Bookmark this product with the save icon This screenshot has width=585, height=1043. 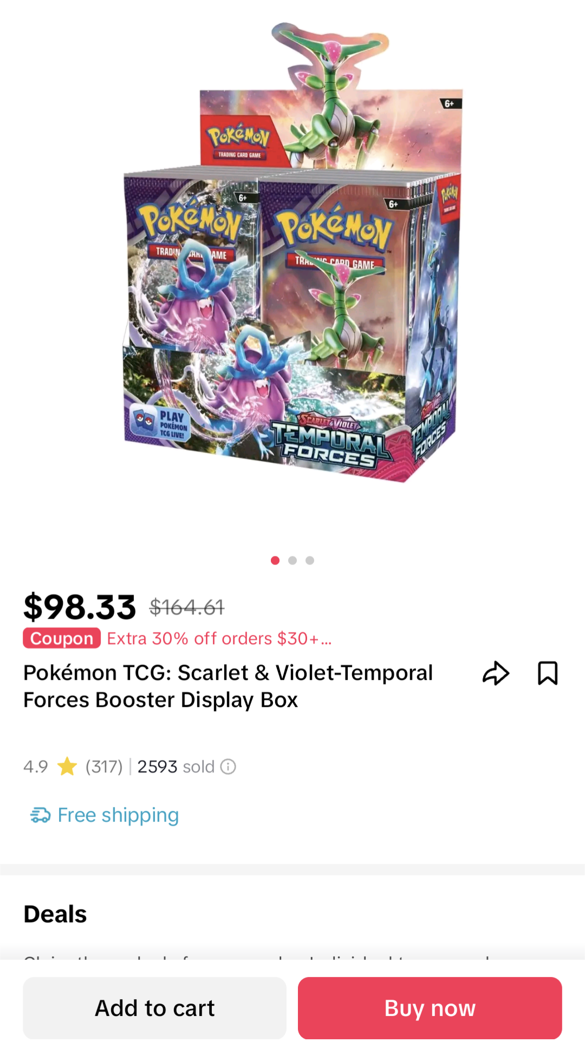548,673
